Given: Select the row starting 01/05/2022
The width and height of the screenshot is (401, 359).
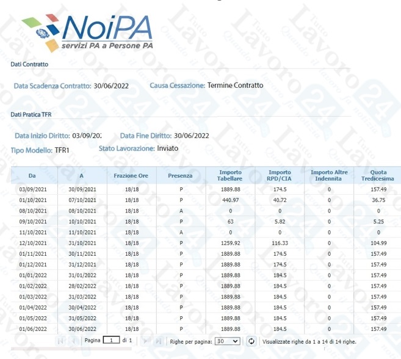Looking at the screenshot, I should point(206,318).
